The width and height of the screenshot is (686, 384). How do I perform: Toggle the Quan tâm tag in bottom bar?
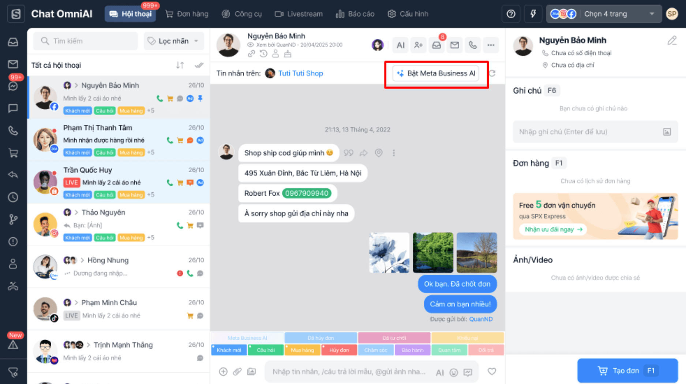tap(449, 350)
